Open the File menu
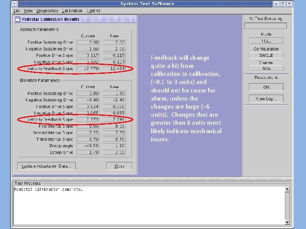Viewport: 306px width, 229px height. click(17, 11)
